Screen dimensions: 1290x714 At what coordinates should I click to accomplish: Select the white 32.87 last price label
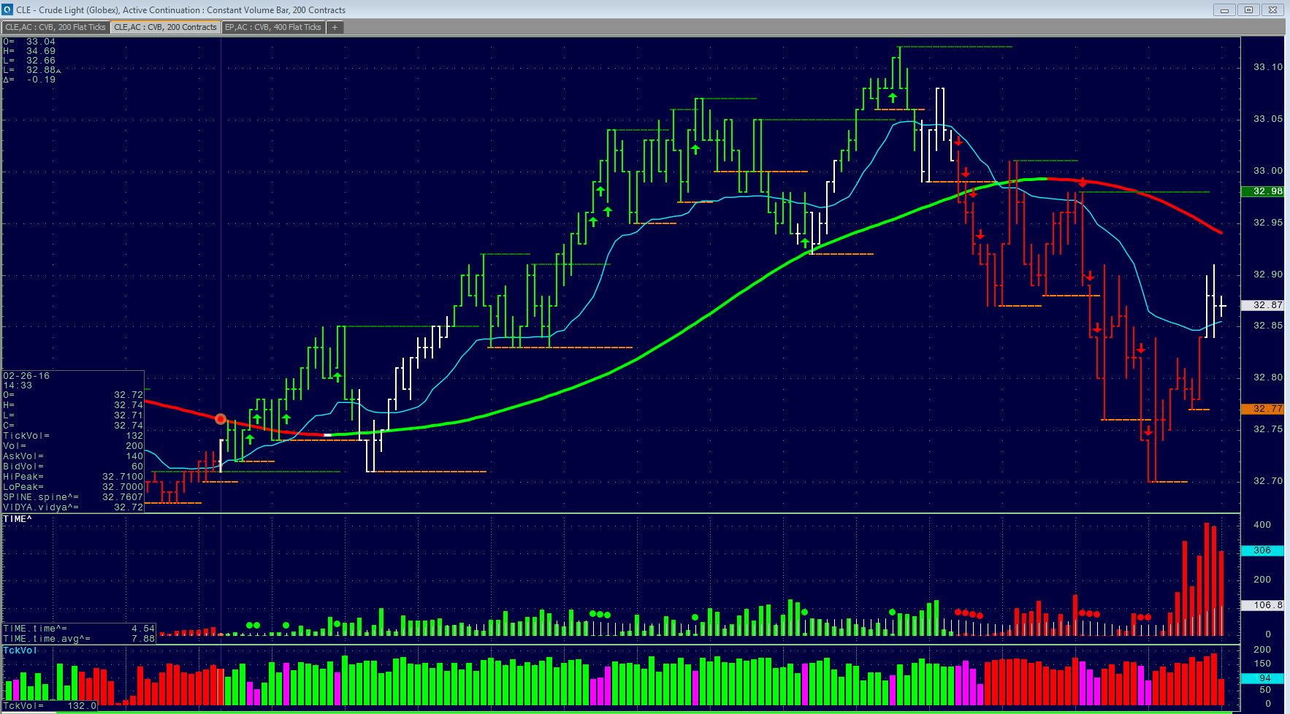point(1262,305)
